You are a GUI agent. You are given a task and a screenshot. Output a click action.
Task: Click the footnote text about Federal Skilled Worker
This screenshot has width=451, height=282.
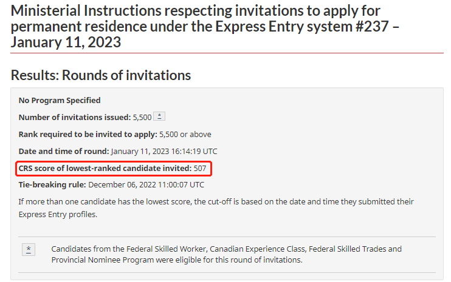(226, 255)
